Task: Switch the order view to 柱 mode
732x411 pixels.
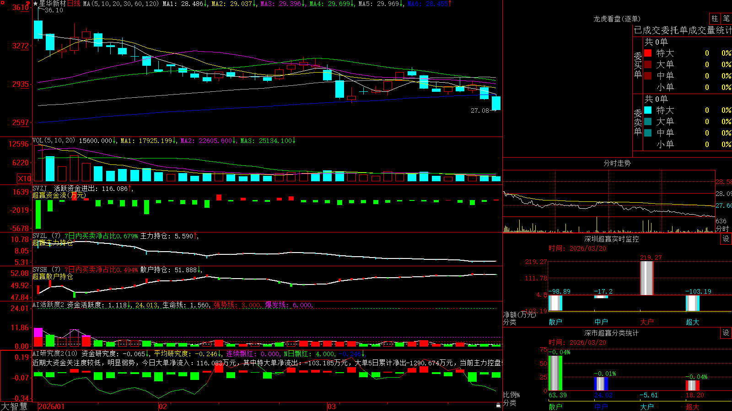Action: (x=715, y=18)
